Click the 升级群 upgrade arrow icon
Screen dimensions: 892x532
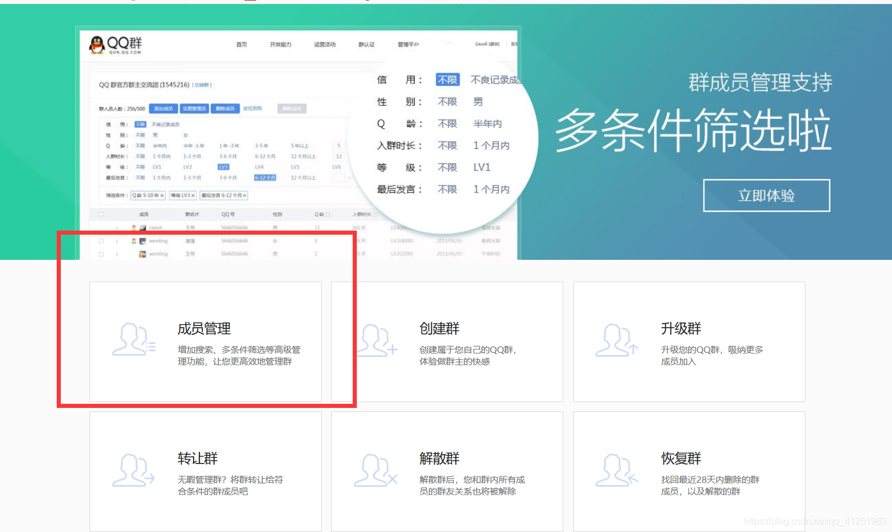pyautogui.click(x=617, y=339)
